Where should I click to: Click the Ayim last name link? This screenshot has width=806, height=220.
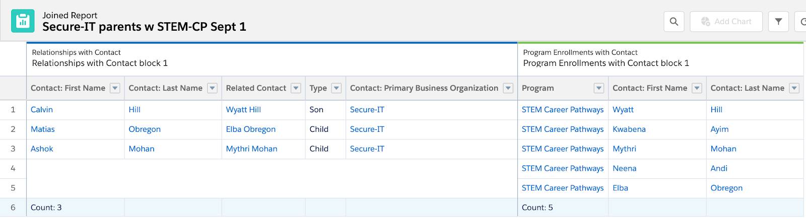[x=719, y=129]
